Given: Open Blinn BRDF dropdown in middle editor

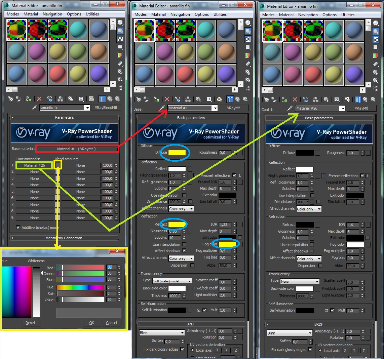Looking at the screenshot, I should coord(162,332).
